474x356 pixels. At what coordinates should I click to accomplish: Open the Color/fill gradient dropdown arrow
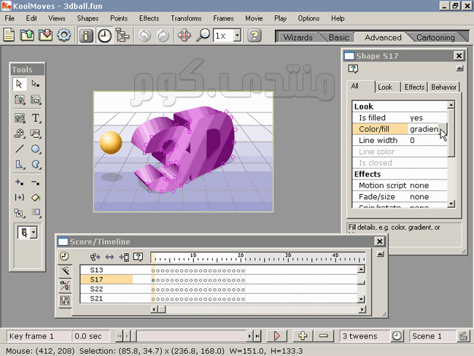(x=443, y=129)
